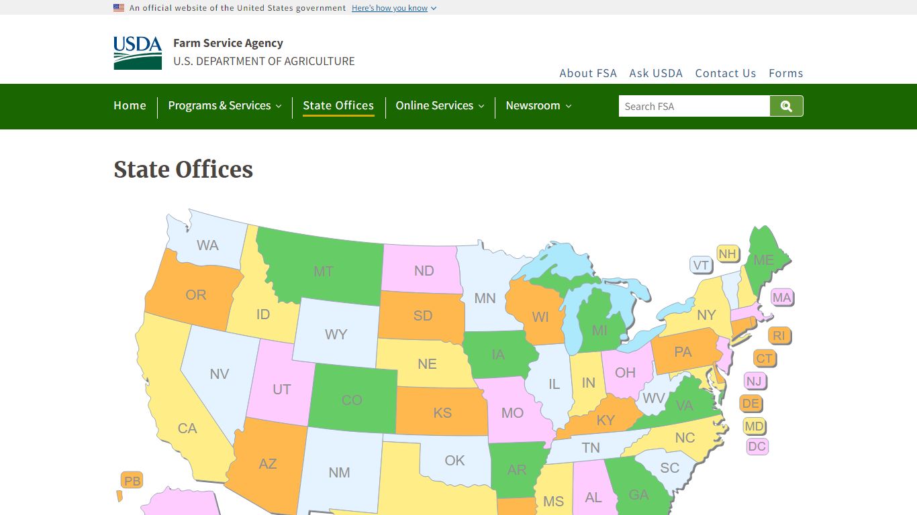Select the MA state label button

[782, 298]
